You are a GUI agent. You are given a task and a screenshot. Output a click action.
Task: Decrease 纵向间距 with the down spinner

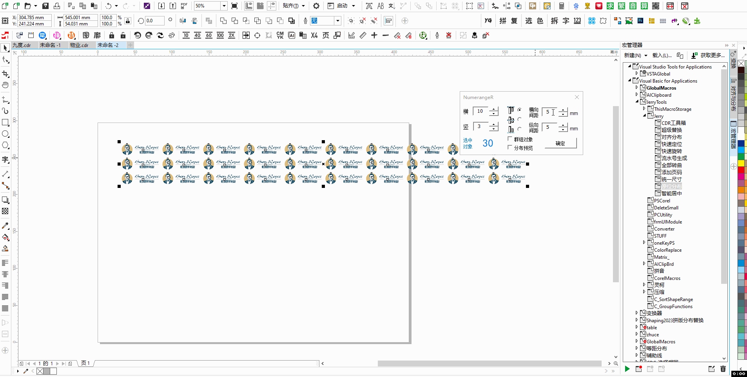tap(563, 130)
